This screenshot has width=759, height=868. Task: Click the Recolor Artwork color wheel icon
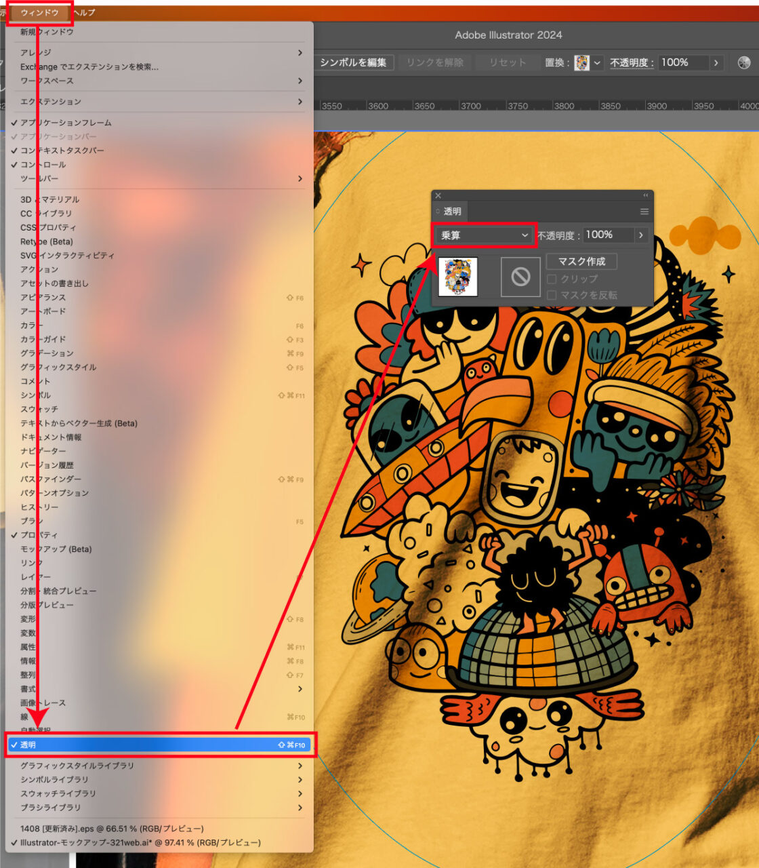744,62
